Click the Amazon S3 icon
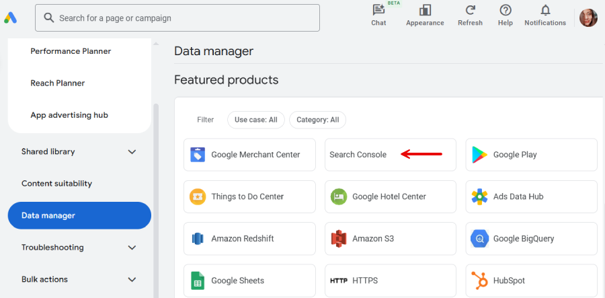 pos(339,239)
